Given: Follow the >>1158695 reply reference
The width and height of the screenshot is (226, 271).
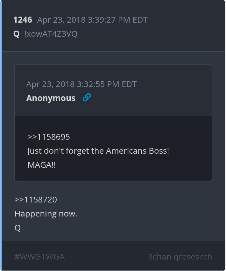Looking at the screenshot, I should 49,137.
